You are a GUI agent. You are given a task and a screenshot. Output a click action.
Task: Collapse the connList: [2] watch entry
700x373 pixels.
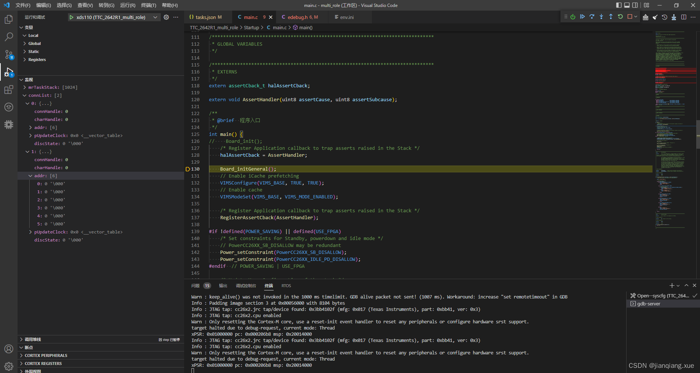click(x=25, y=95)
